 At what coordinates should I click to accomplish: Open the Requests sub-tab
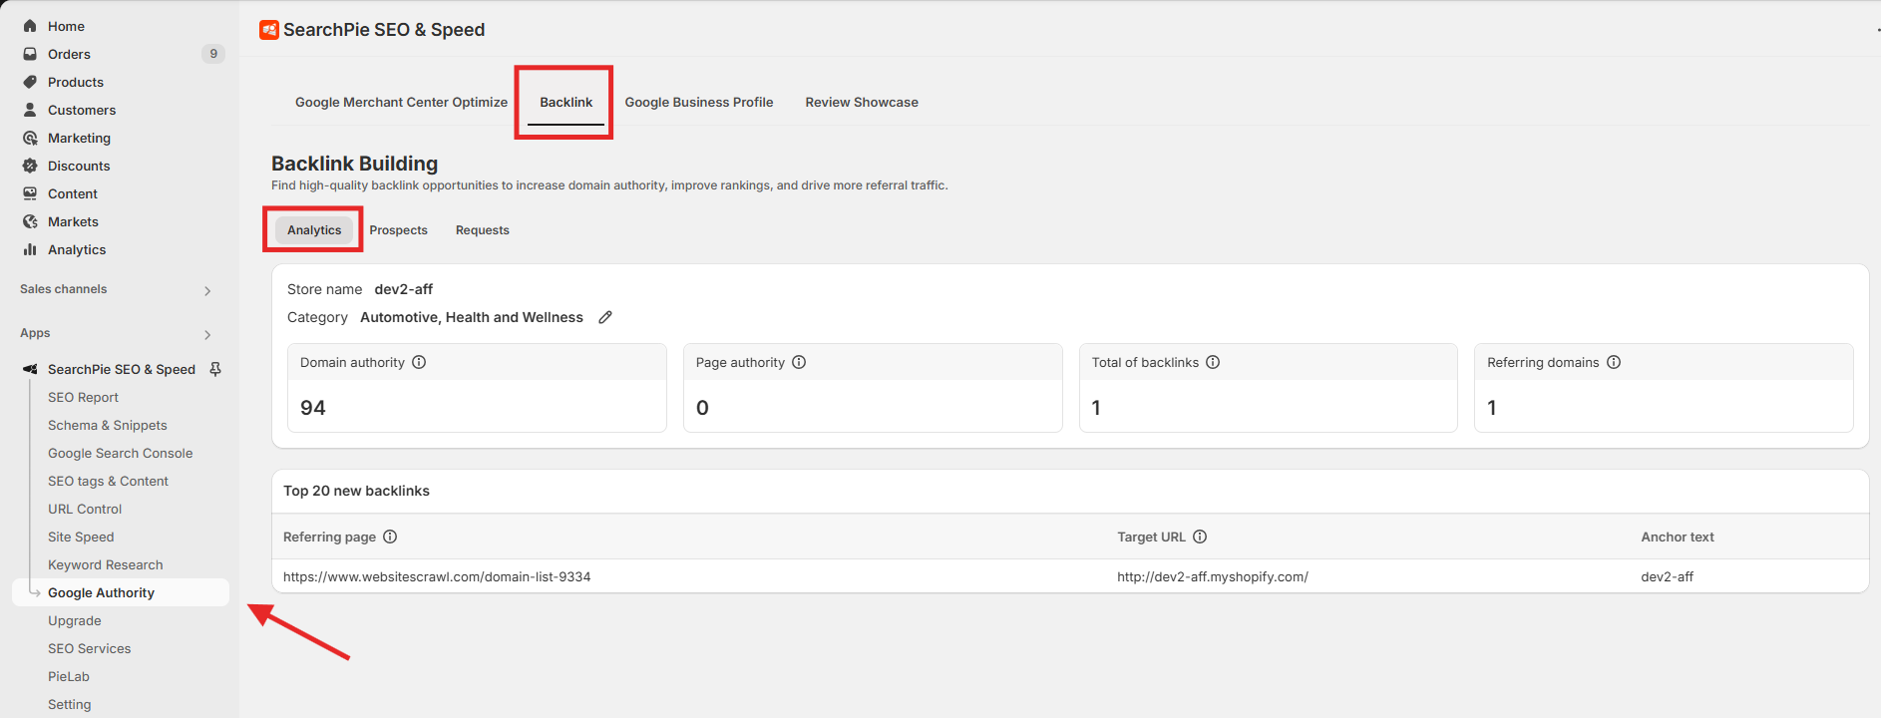pyautogui.click(x=483, y=229)
